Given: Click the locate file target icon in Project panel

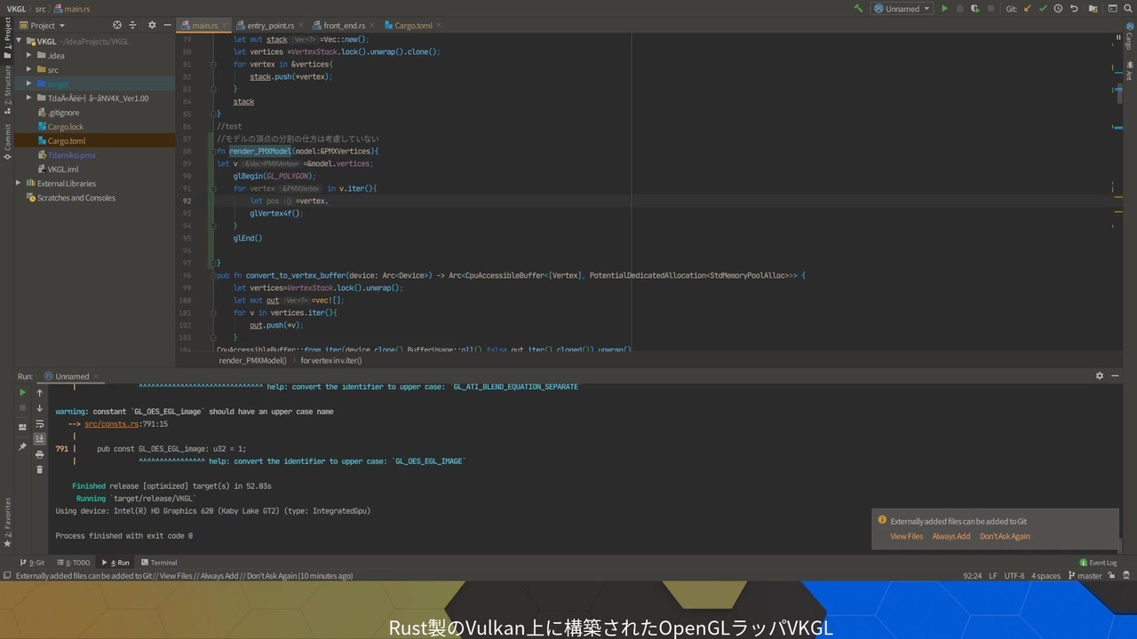Looking at the screenshot, I should [x=117, y=25].
